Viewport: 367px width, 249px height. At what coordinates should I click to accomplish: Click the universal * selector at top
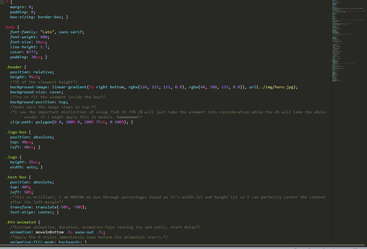click(7, 2)
